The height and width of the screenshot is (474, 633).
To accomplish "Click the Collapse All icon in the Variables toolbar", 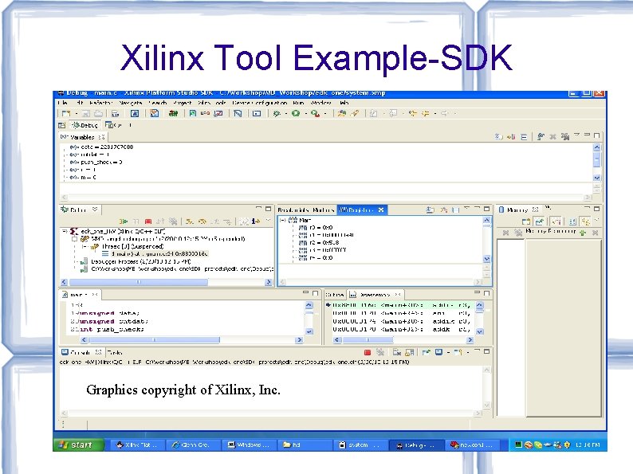I will click(x=524, y=137).
